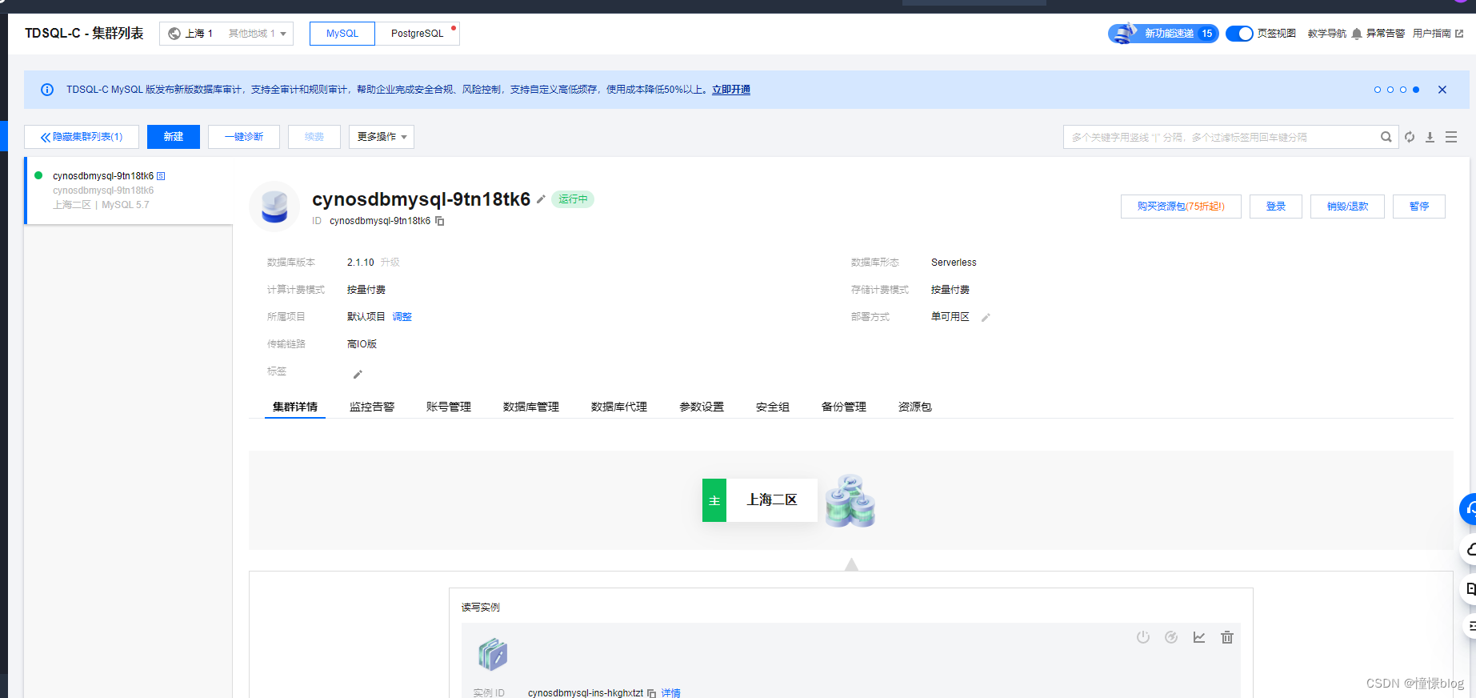This screenshot has width=1476, height=698.
Task: Edit the cluster name with pencil icon
Action: [x=541, y=199]
